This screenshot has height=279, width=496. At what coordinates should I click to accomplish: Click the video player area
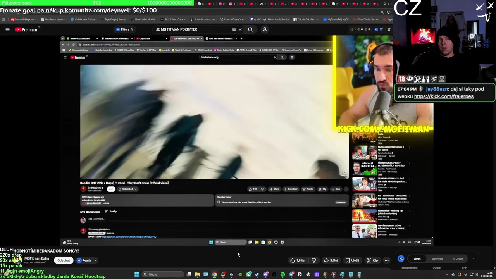(x=214, y=122)
